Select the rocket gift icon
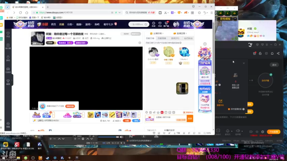This screenshot has height=161, width=287. coord(98,115)
